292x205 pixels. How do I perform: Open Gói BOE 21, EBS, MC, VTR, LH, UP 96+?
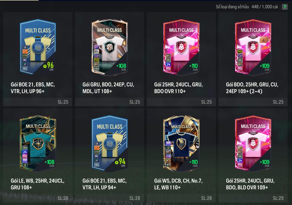tap(33, 88)
